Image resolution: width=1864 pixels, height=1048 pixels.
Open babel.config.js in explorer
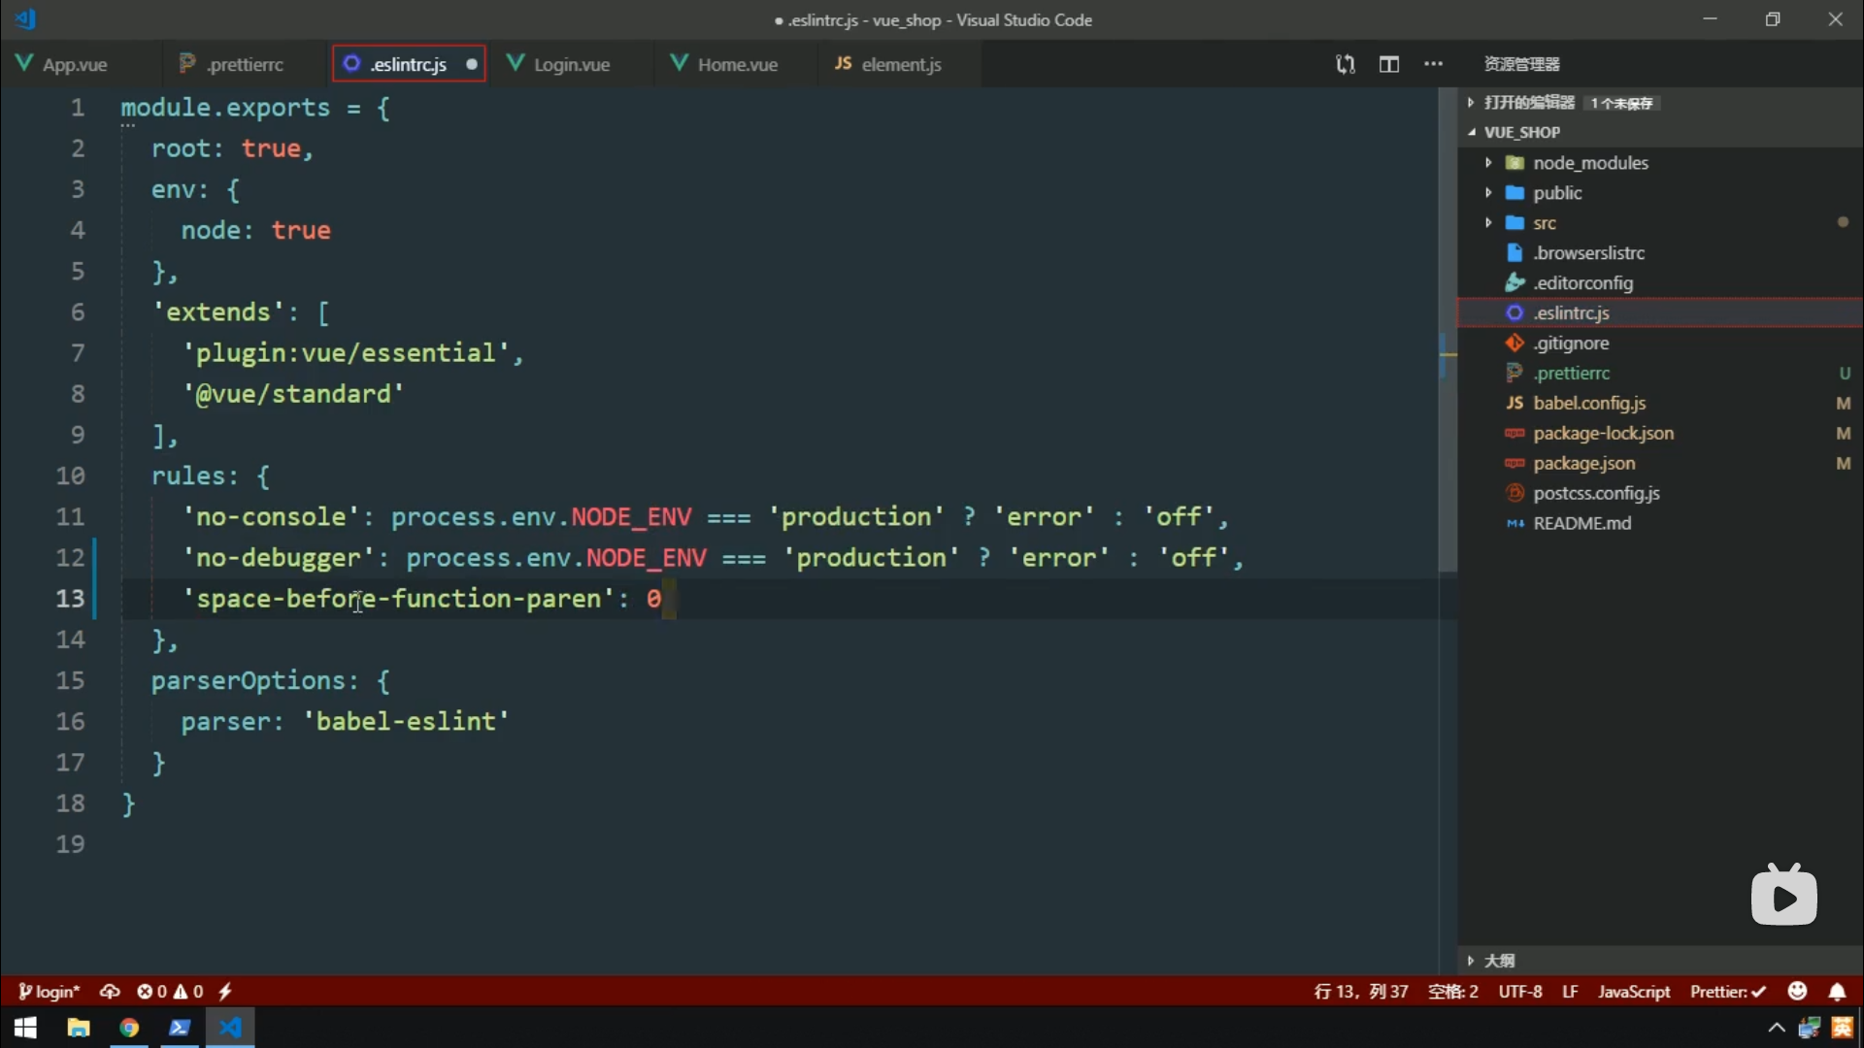pos(1588,403)
